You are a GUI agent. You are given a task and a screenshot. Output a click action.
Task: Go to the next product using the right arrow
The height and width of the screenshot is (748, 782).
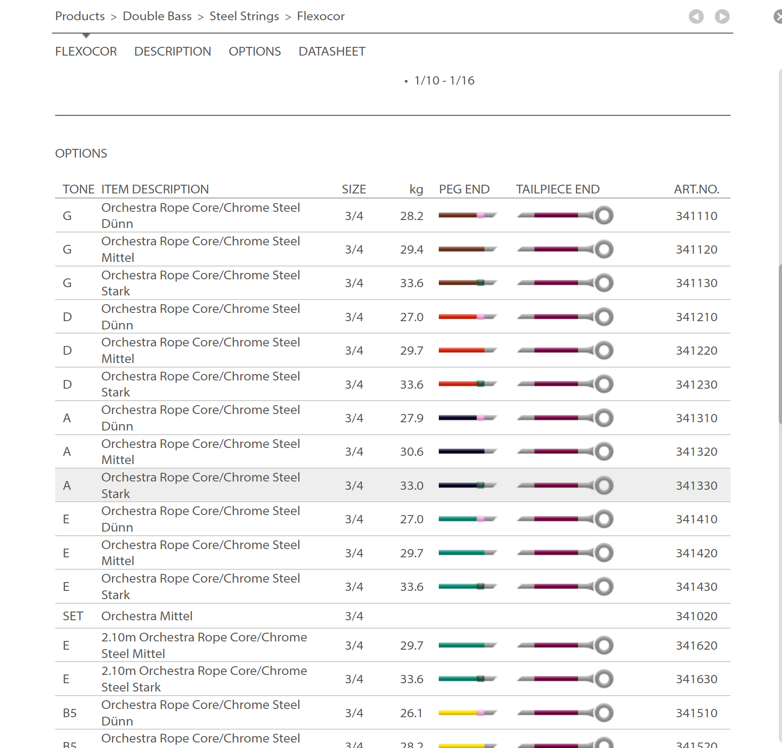pyautogui.click(x=722, y=17)
